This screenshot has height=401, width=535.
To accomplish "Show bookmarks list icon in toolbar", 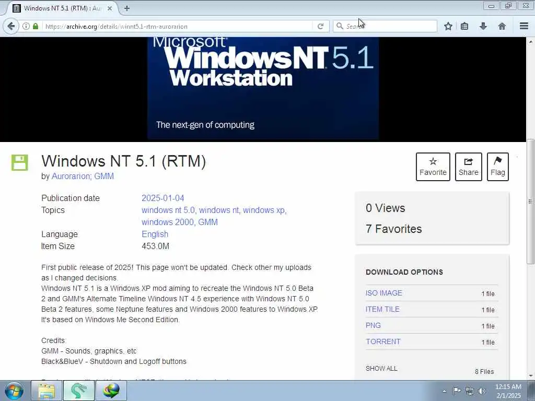I will [464, 26].
